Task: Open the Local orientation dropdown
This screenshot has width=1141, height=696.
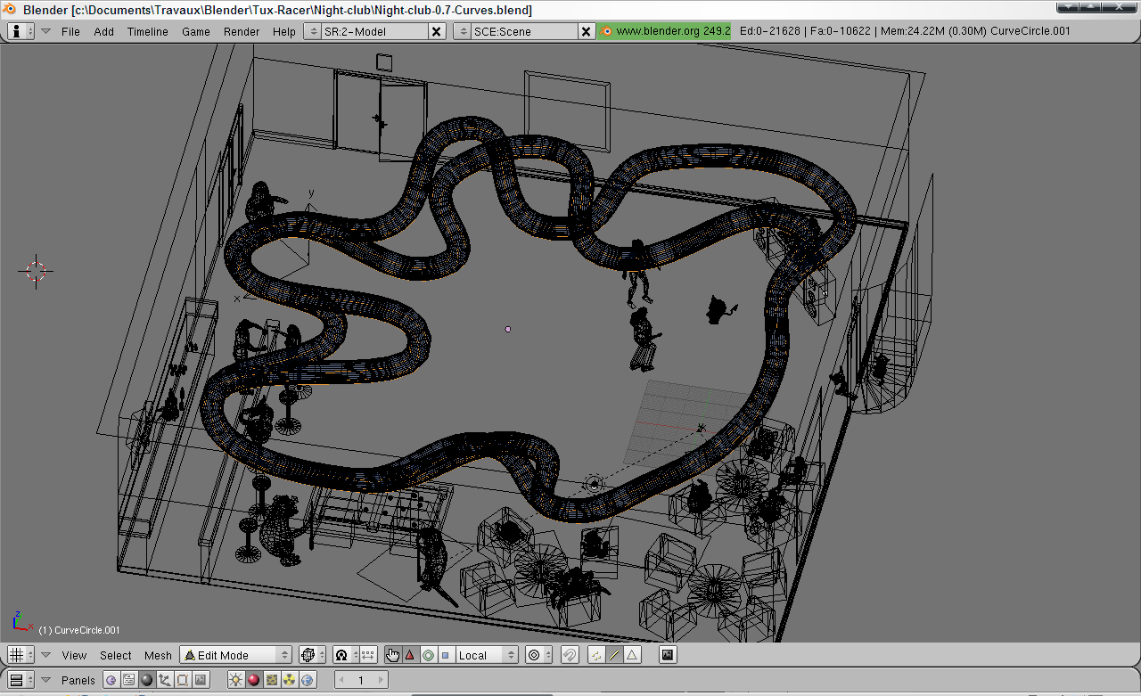Action: 486,655
